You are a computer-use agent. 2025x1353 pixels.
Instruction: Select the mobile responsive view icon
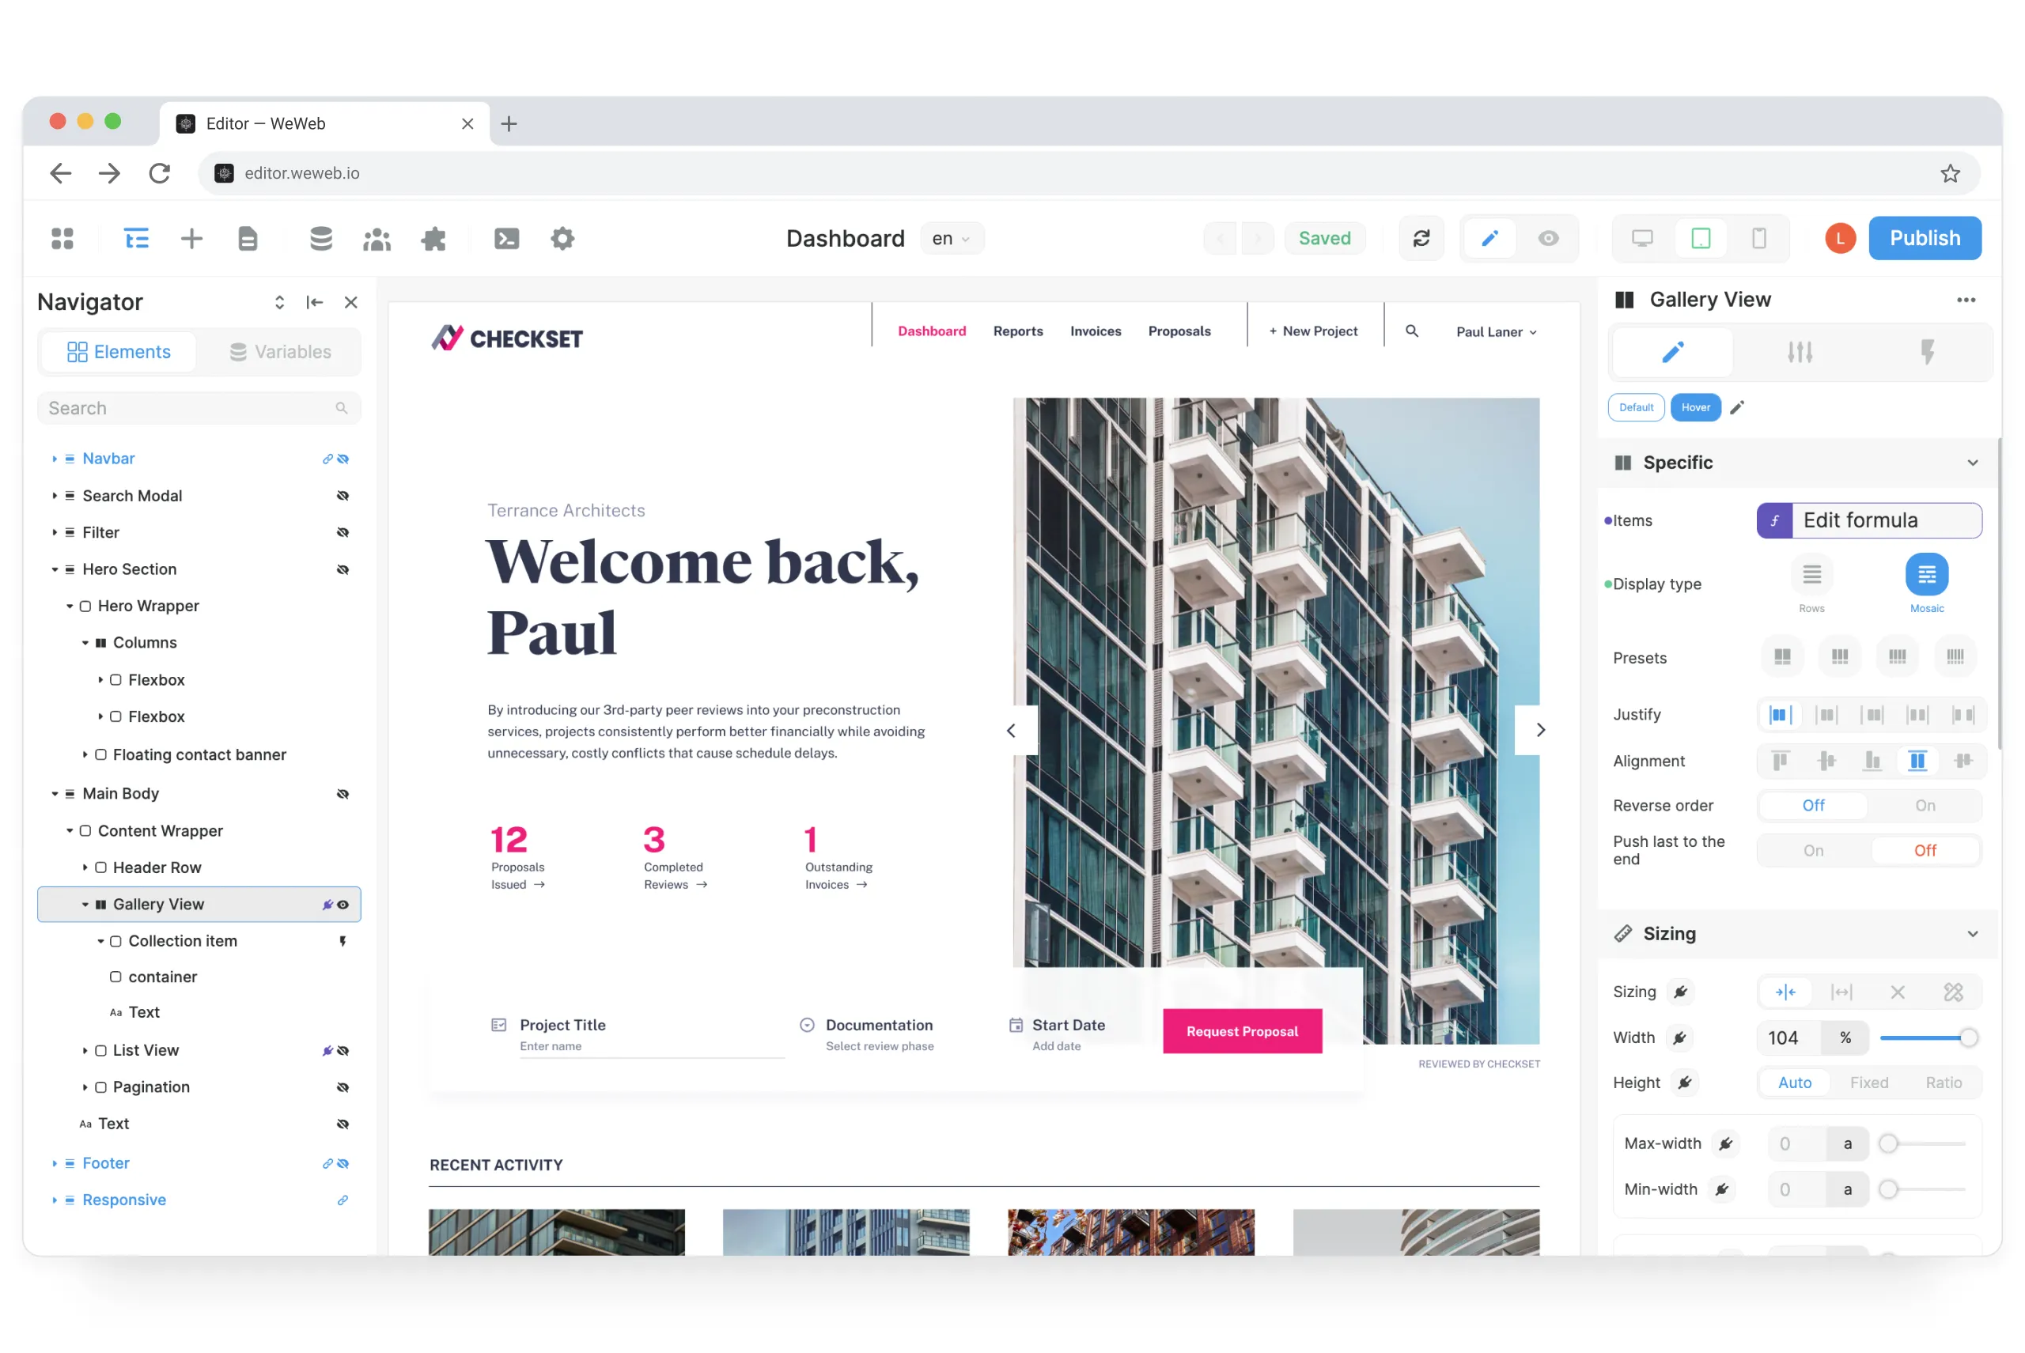[x=1758, y=237]
